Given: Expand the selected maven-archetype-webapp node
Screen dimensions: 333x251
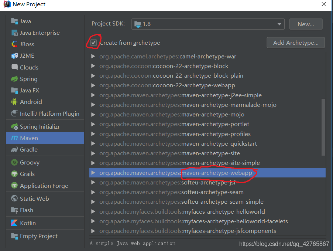Looking at the screenshot, I should click(93, 173).
